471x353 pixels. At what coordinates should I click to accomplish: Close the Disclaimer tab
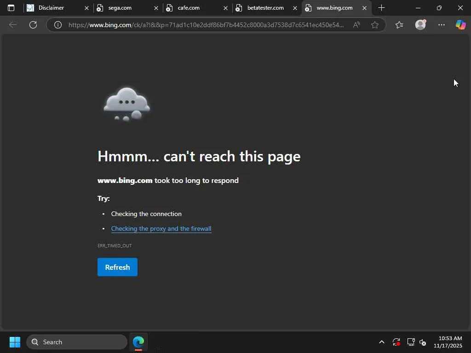(86, 8)
